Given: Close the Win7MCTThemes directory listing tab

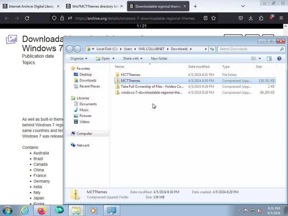Looking at the screenshot, I should point(121,6).
